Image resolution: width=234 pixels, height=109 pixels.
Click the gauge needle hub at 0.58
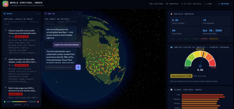[x=200, y=66]
